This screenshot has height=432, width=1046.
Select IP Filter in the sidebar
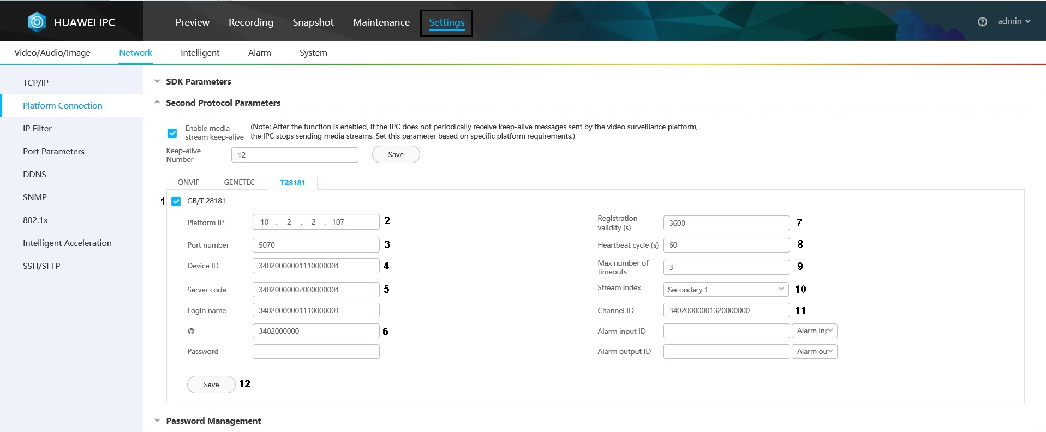point(37,128)
